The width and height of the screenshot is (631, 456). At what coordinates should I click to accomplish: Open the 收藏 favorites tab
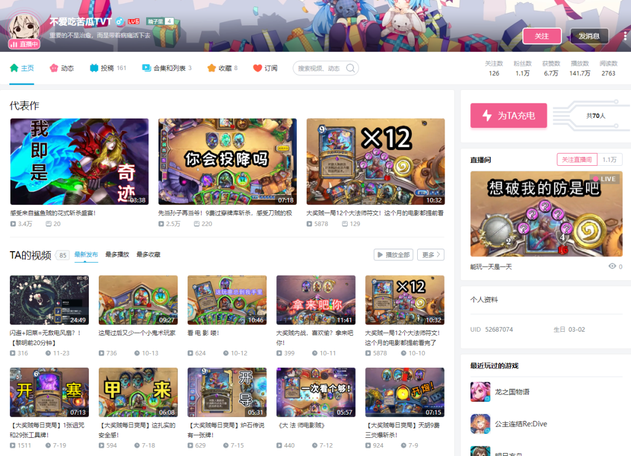pyautogui.click(x=222, y=68)
